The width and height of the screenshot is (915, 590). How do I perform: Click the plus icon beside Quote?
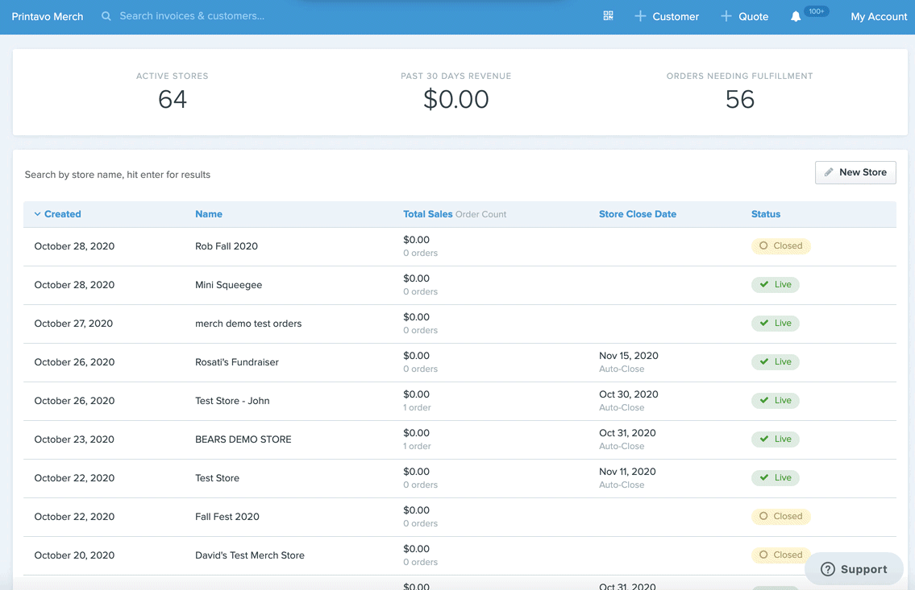726,16
